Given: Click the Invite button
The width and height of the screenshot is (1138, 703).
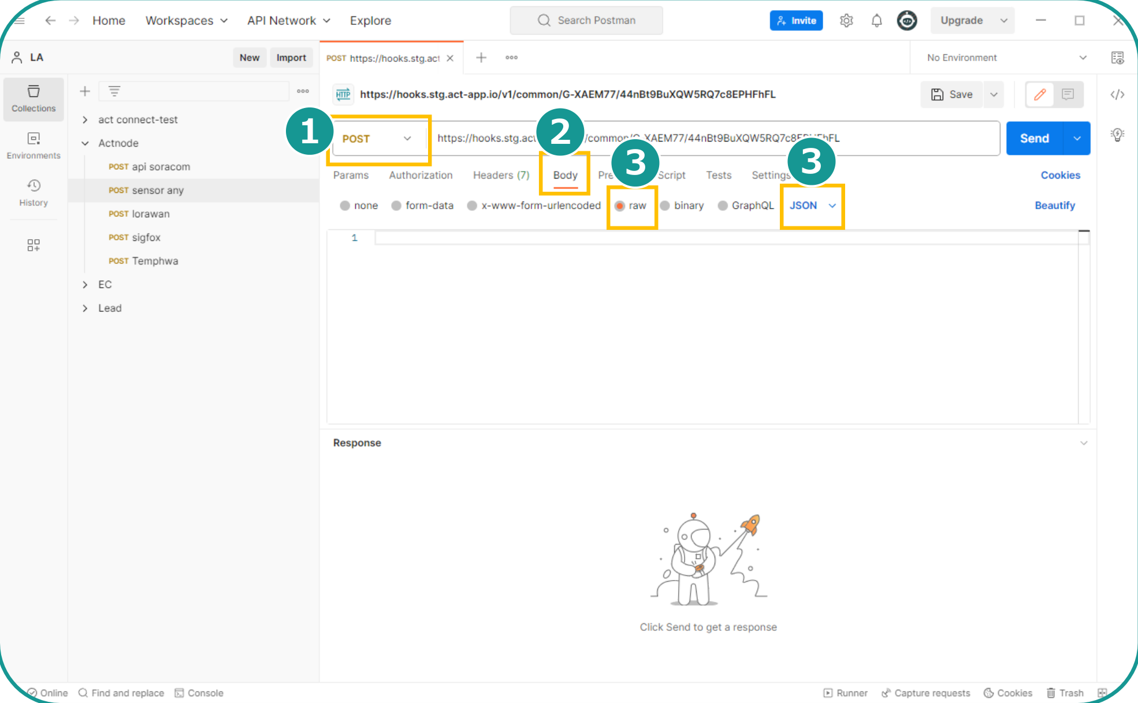Looking at the screenshot, I should (796, 20).
